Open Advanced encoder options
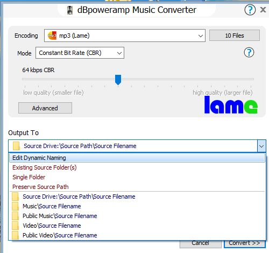The image size is (269, 253). (45, 108)
